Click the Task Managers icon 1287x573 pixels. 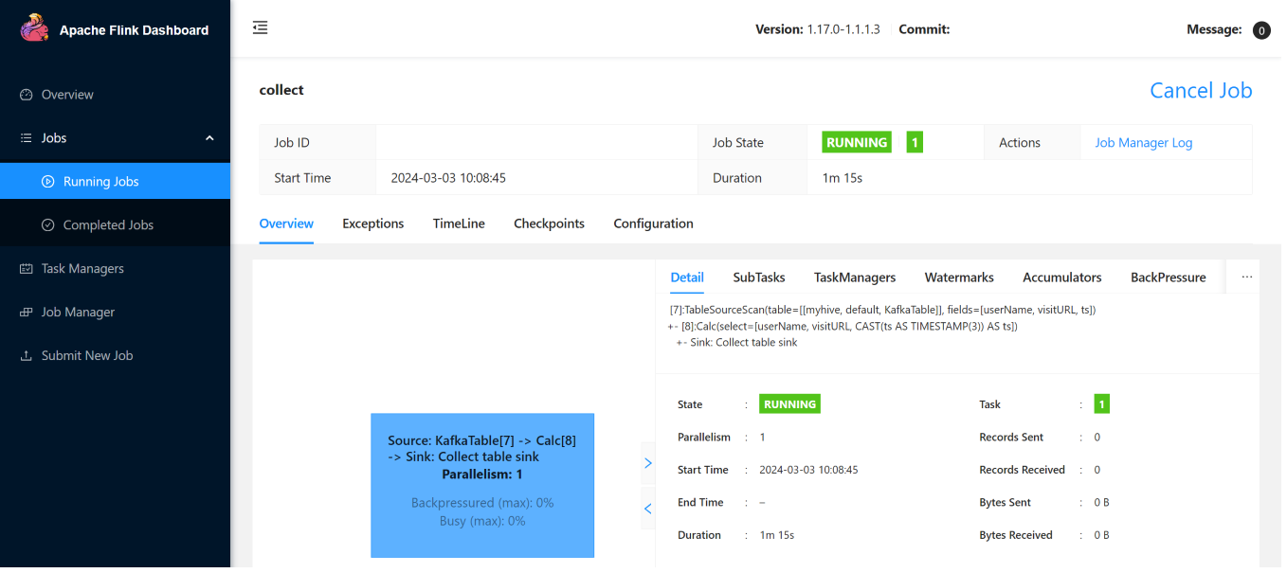(x=27, y=269)
